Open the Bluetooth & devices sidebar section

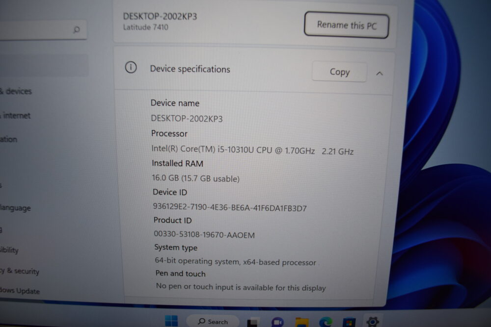tap(16, 91)
